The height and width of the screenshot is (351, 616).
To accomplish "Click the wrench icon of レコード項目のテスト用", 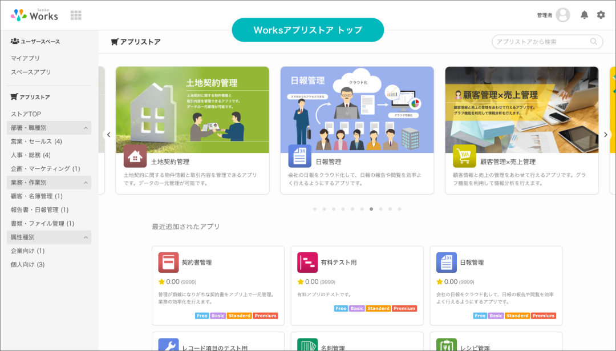I will 168,344.
